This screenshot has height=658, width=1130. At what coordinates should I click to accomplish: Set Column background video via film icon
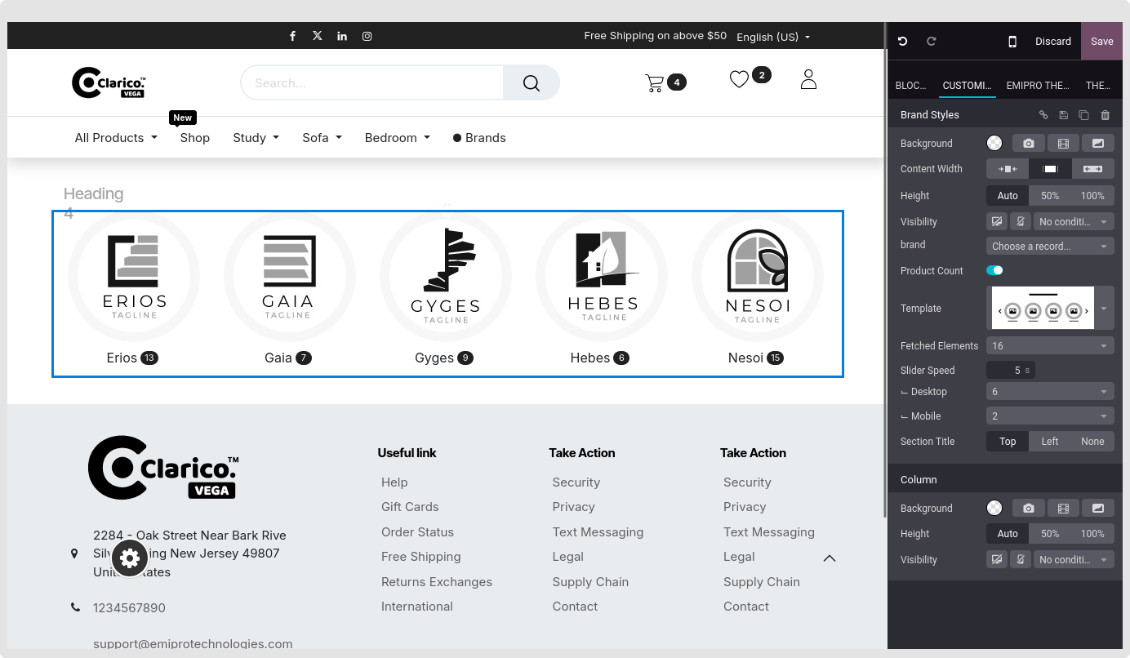pyautogui.click(x=1063, y=509)
